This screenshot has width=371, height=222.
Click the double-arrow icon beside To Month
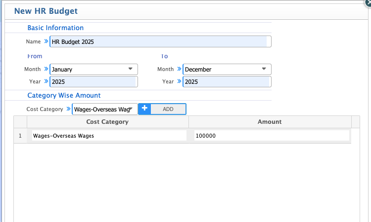pos(179,69)
